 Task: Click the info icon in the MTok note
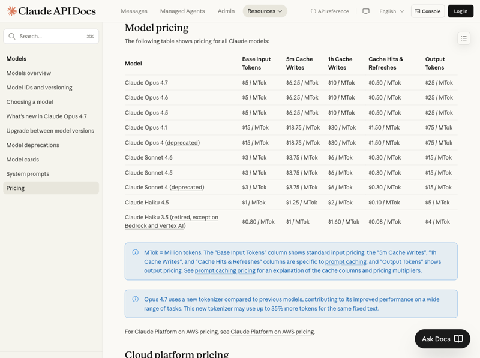(136, 252)
